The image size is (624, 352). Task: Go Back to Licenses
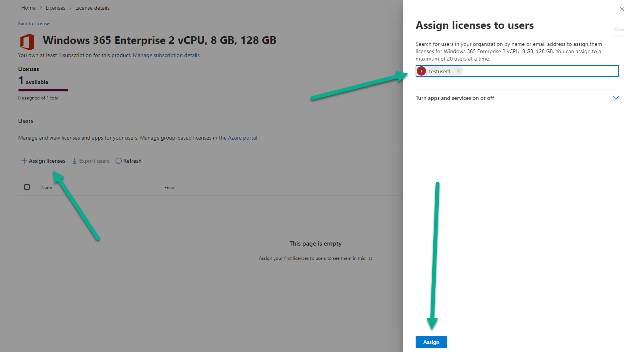coord(35,24)
